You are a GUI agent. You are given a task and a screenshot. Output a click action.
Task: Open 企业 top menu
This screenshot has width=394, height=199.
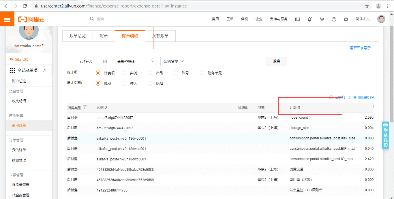259,19
